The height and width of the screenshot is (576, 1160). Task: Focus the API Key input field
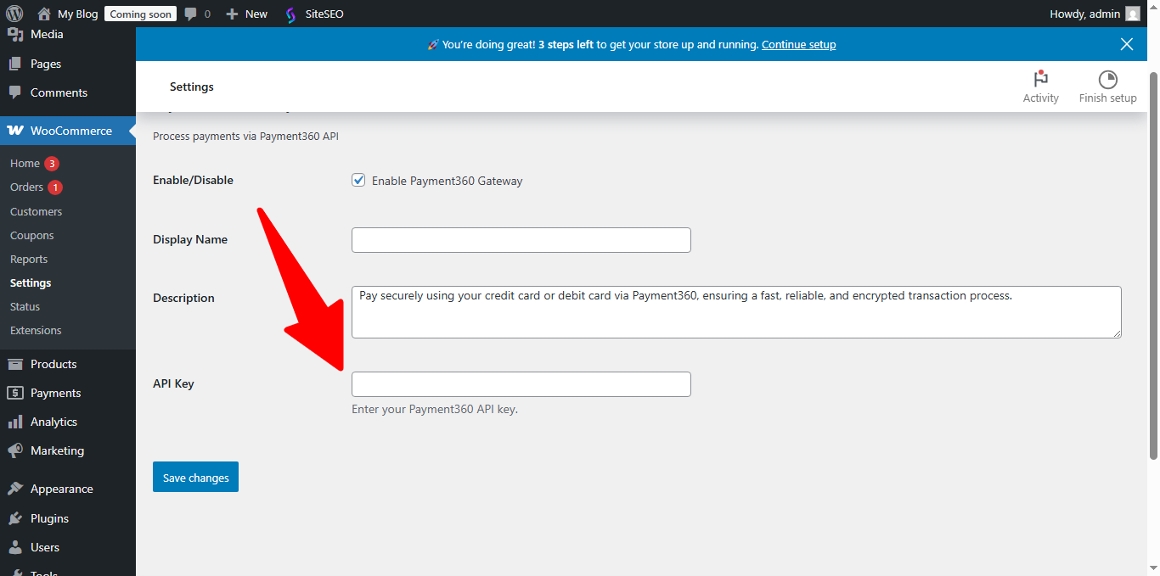pos(521,384)
